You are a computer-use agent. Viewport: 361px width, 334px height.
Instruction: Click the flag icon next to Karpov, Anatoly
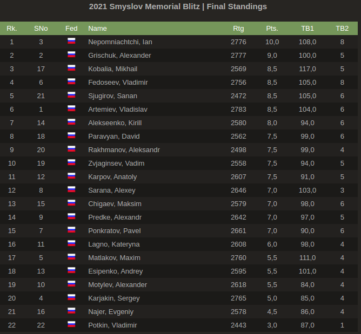71,176
